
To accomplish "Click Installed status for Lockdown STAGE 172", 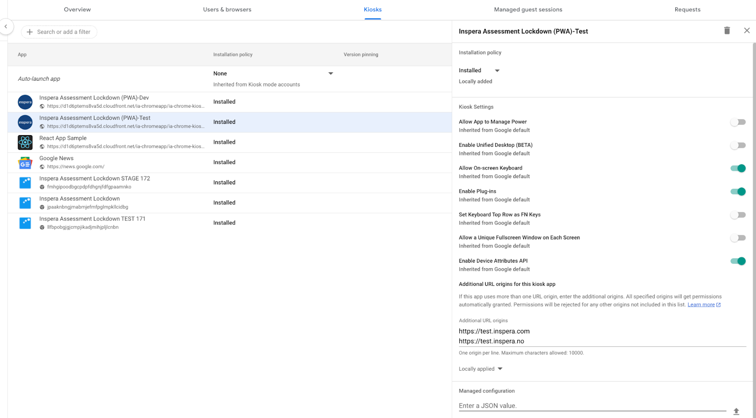I will tap(224, 183).
